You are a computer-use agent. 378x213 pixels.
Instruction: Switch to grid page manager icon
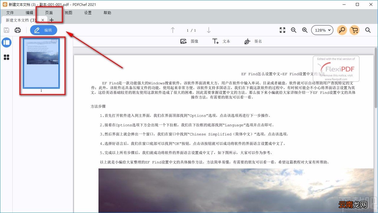click(6, 57)
